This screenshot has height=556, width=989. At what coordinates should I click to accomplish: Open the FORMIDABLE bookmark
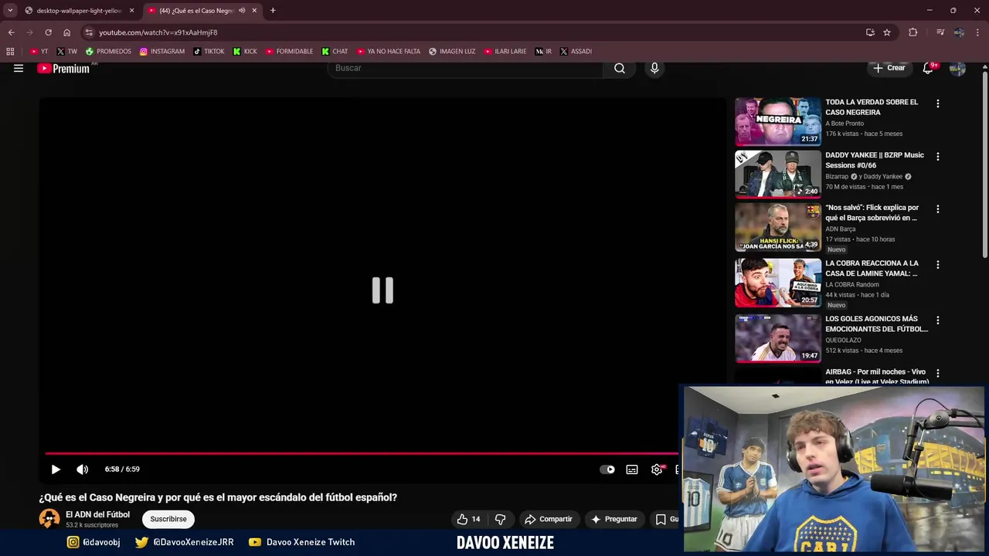point(290,52)
